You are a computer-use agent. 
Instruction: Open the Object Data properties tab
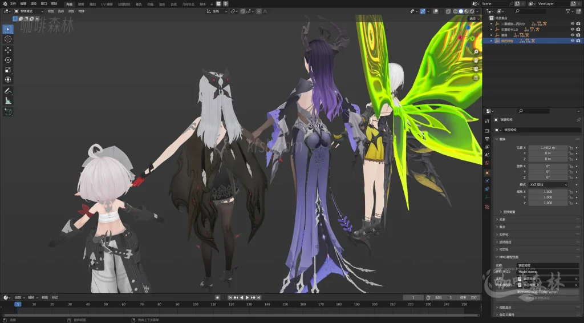tap(487, 197)
